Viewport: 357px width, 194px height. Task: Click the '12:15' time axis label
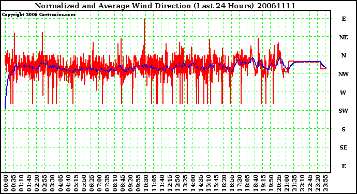click(169, 183)
